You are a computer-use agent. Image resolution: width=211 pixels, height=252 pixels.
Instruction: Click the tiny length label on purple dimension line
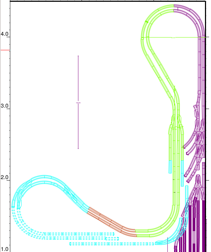(x=78, y=103)
